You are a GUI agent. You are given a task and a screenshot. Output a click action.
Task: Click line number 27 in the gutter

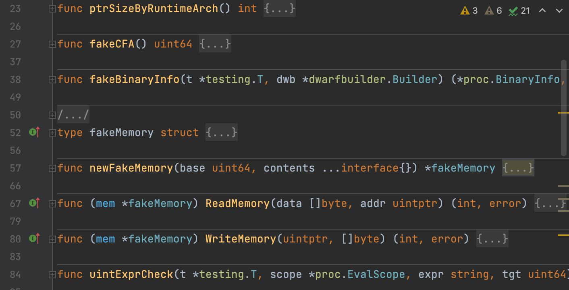point(15,43)
